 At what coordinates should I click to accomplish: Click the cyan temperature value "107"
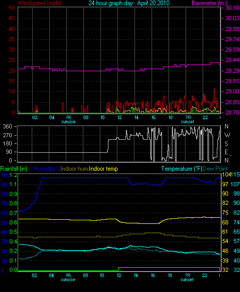click(x=235, y=184)
